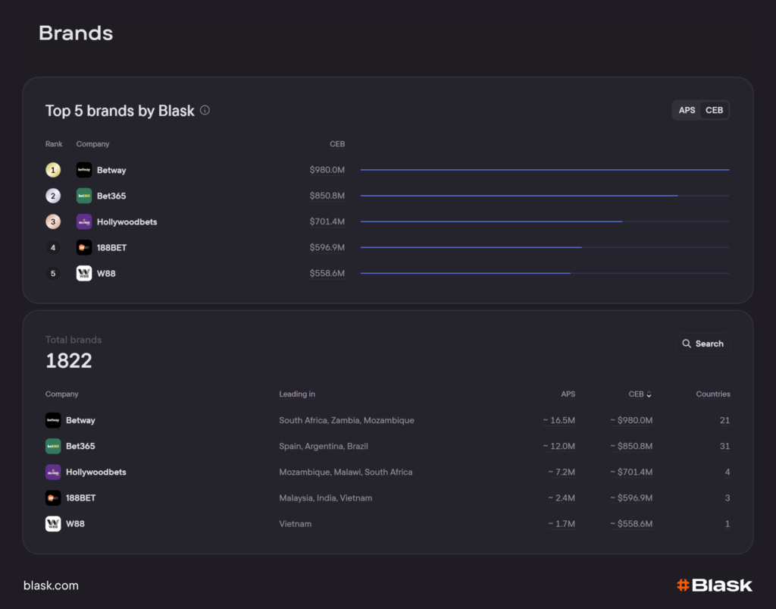Switch the ranking to CEB

pos(714,110)
